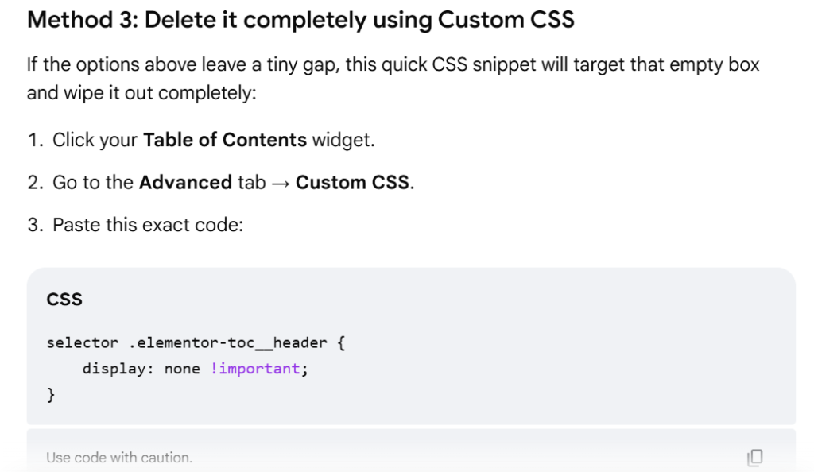The width and height of the screenshot is (814, 472).
Task: Click 'display: none' in the code
Action: (141, 369)
